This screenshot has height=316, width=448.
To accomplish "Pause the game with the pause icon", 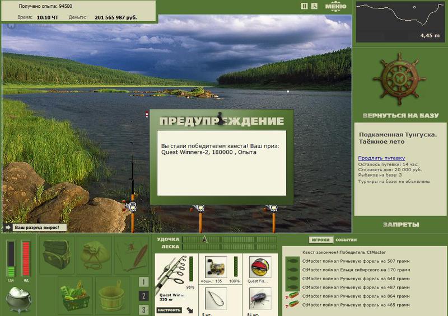I will [x=304, y=6].
